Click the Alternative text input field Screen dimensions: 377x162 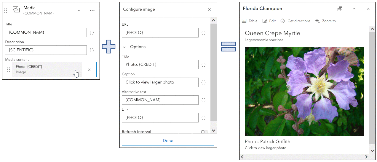[160, 100]
